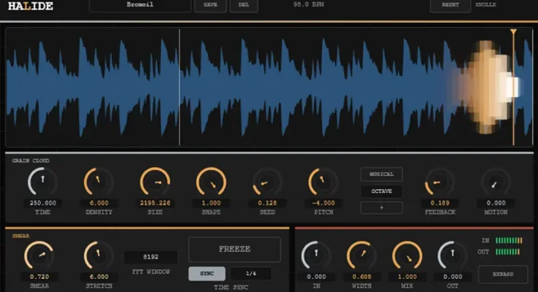Click the GRAIN CLOUD section label
This screenshot has width=538, height=292.
[31, 161]
